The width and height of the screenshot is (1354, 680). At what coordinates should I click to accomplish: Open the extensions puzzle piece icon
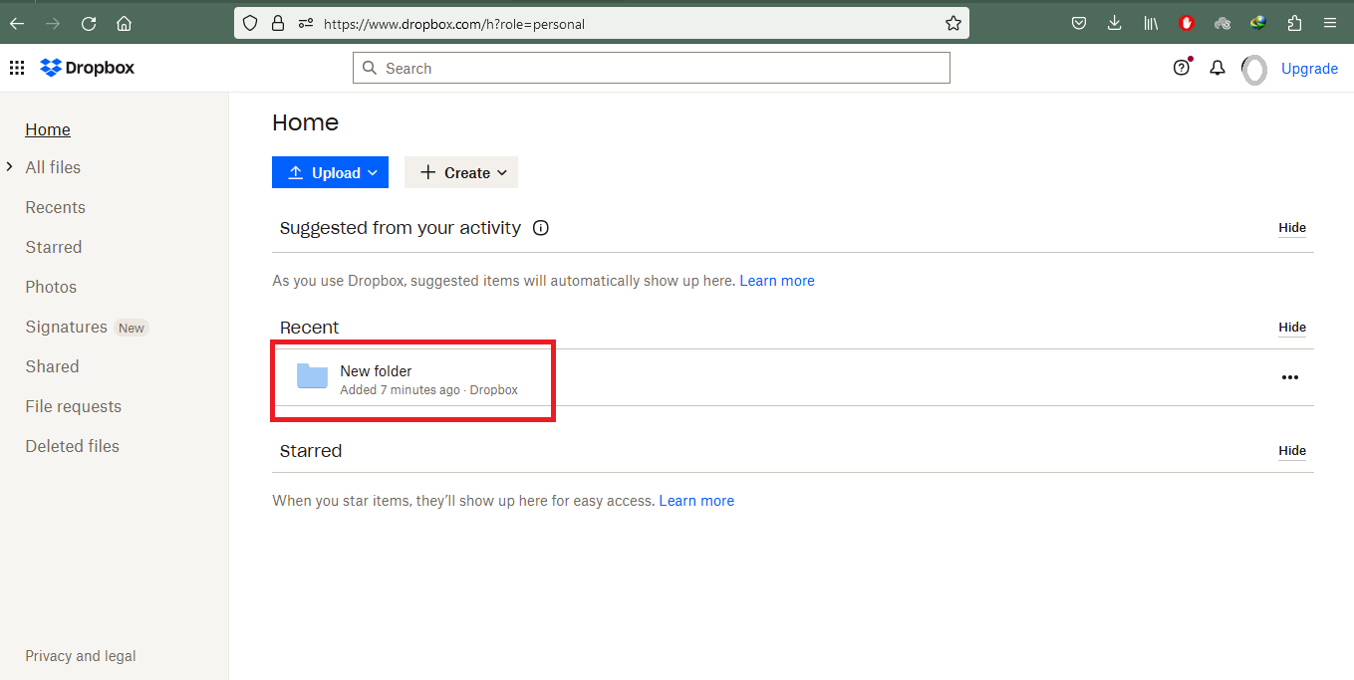1294,23
